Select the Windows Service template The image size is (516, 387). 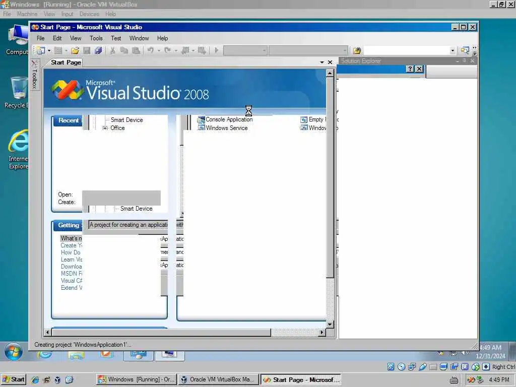coord(223,128)
